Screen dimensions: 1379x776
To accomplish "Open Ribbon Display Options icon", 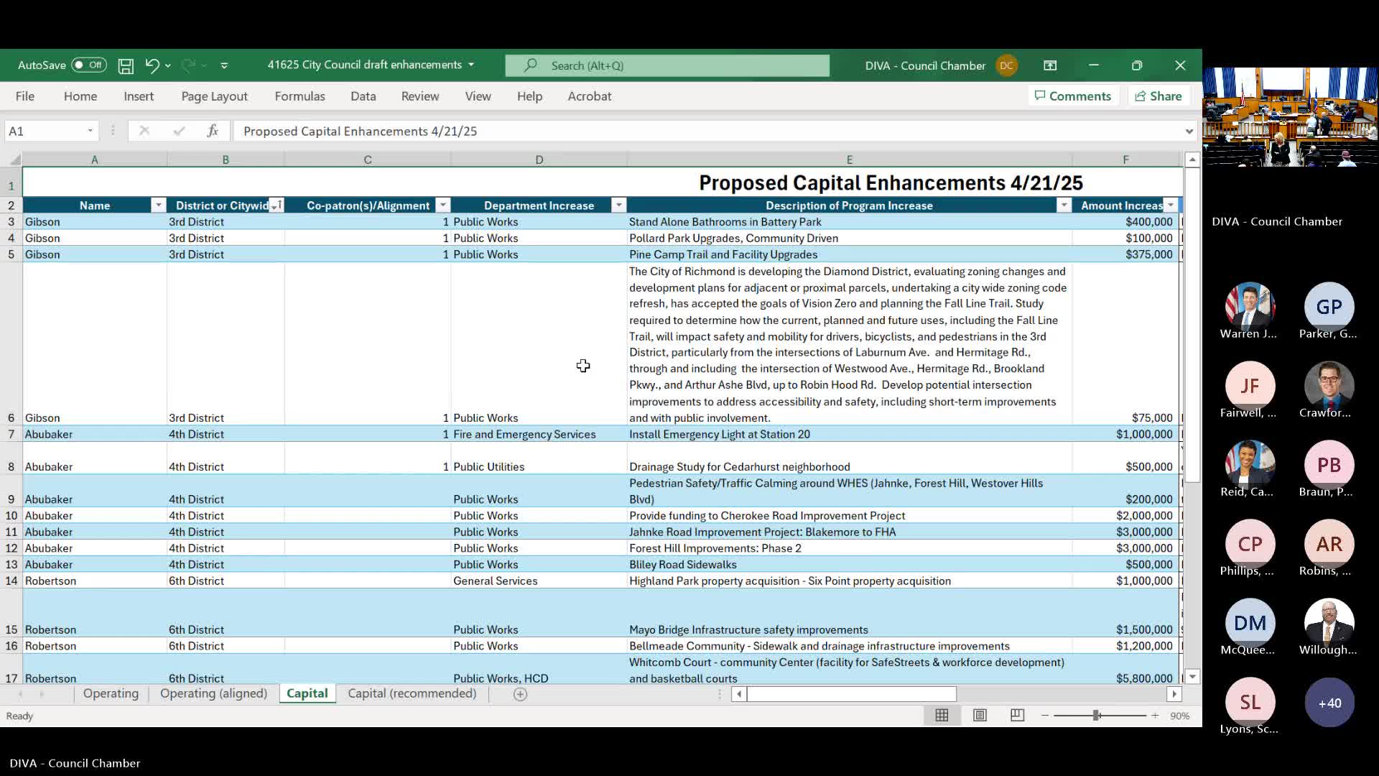I will pos(1050,65).
